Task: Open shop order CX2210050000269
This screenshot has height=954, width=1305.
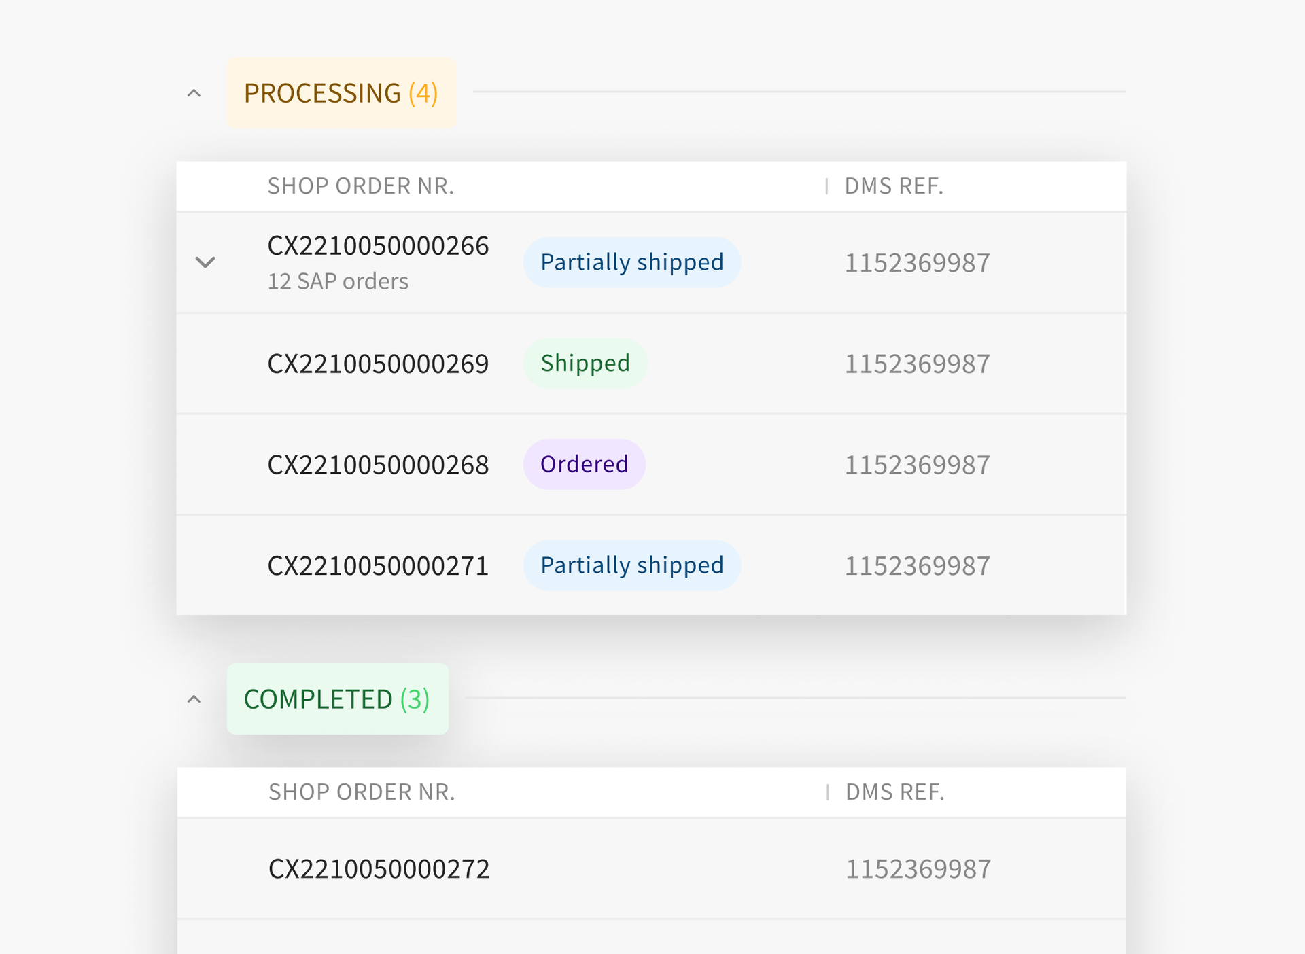Action: click(378, 364)
